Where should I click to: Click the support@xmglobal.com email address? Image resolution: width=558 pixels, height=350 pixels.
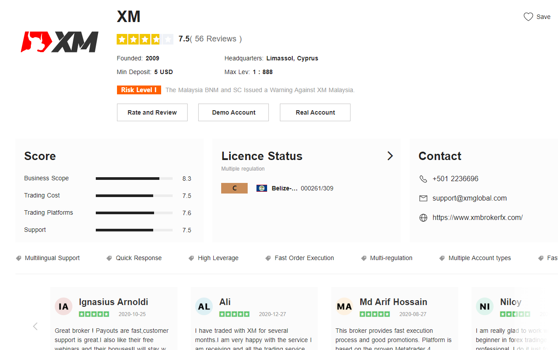[470, 198]
